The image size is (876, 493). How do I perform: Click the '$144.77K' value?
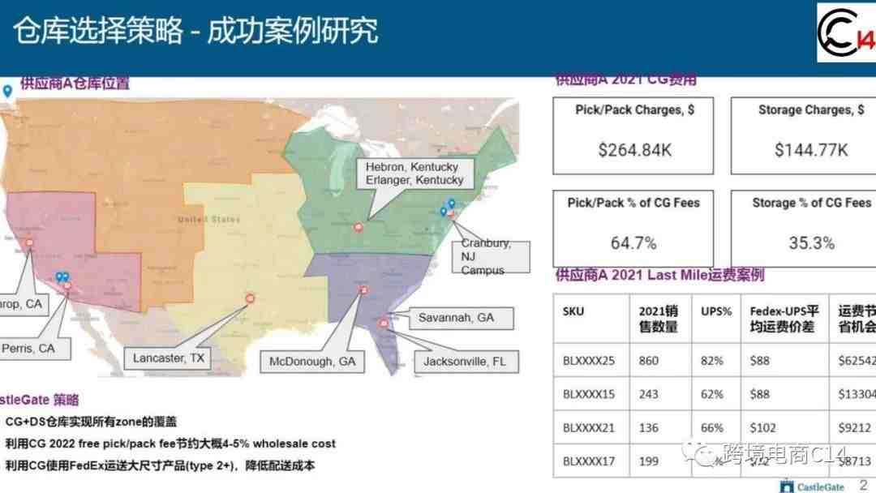tap(810, 150)
